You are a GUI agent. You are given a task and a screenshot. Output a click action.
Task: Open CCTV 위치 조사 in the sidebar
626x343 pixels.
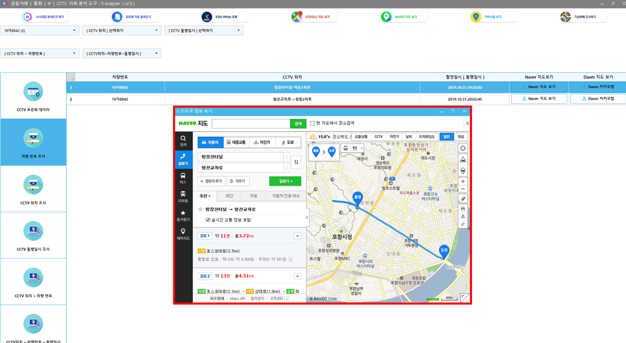[x=33, y=189]
